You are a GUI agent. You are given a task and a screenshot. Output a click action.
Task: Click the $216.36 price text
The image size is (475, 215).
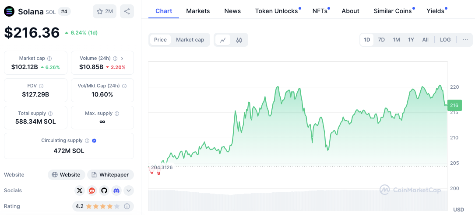tap(32, 33)
